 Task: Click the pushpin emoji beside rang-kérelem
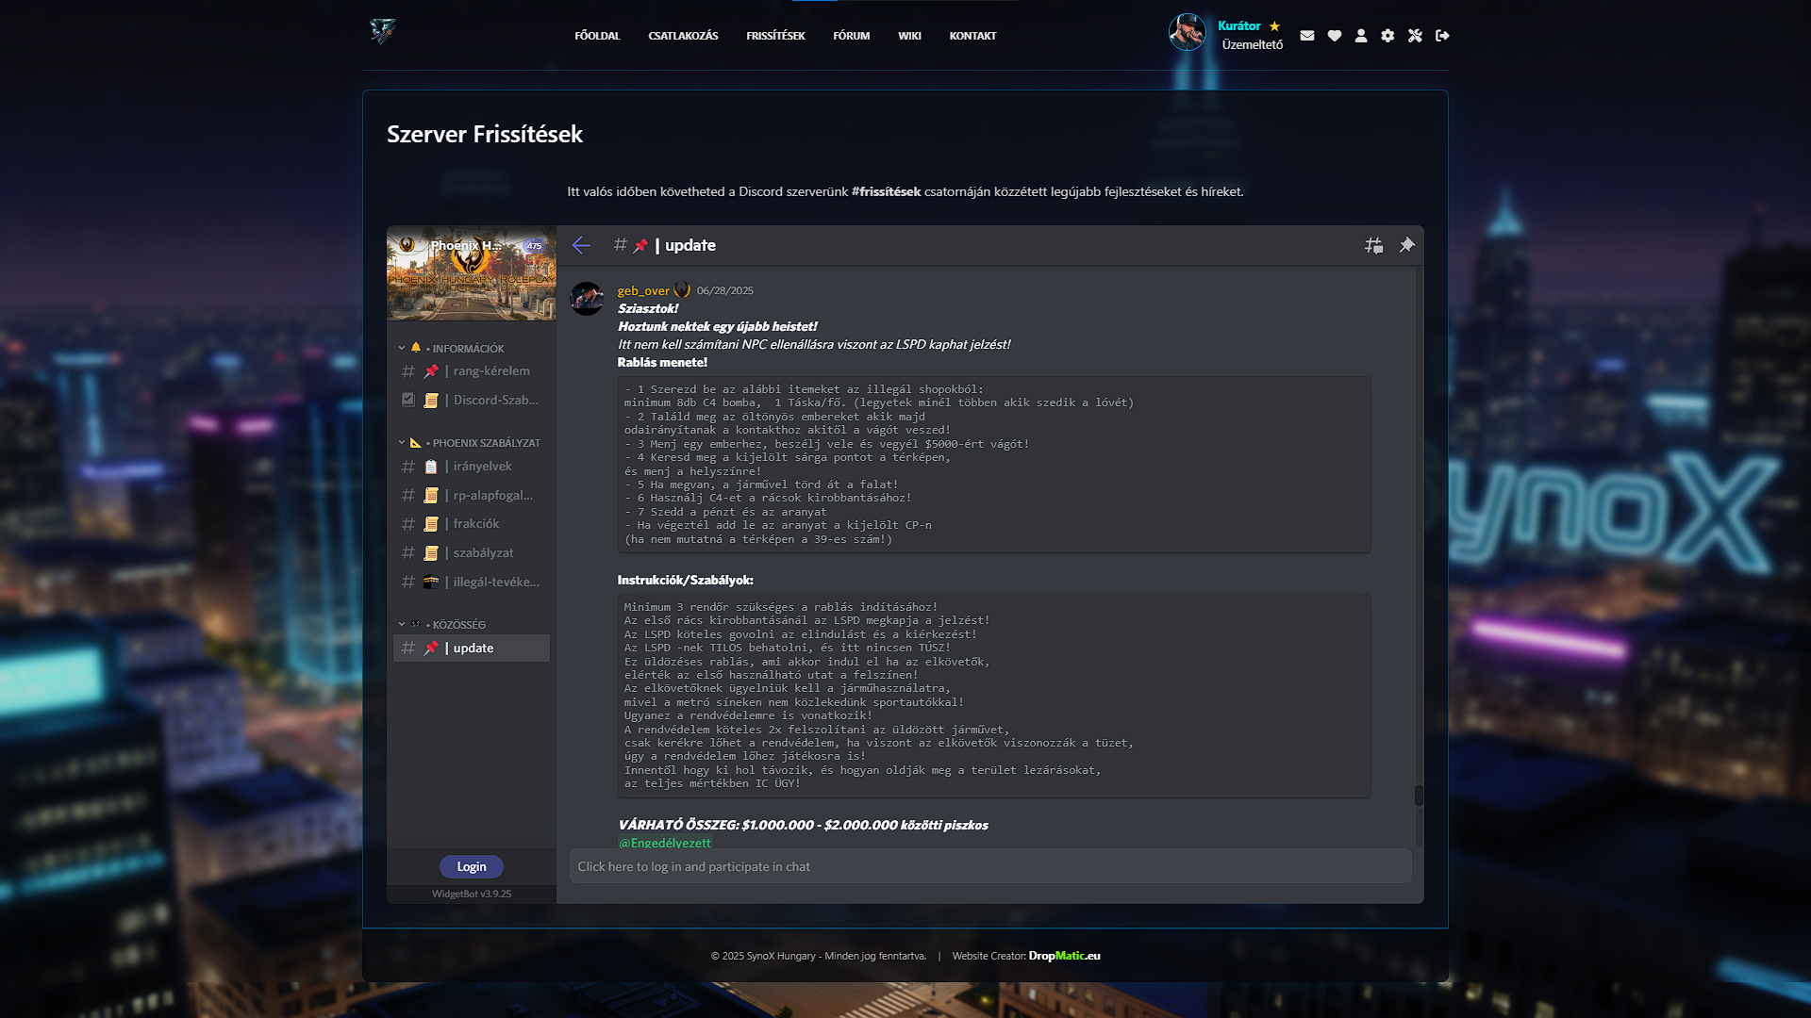coord(431,371)
